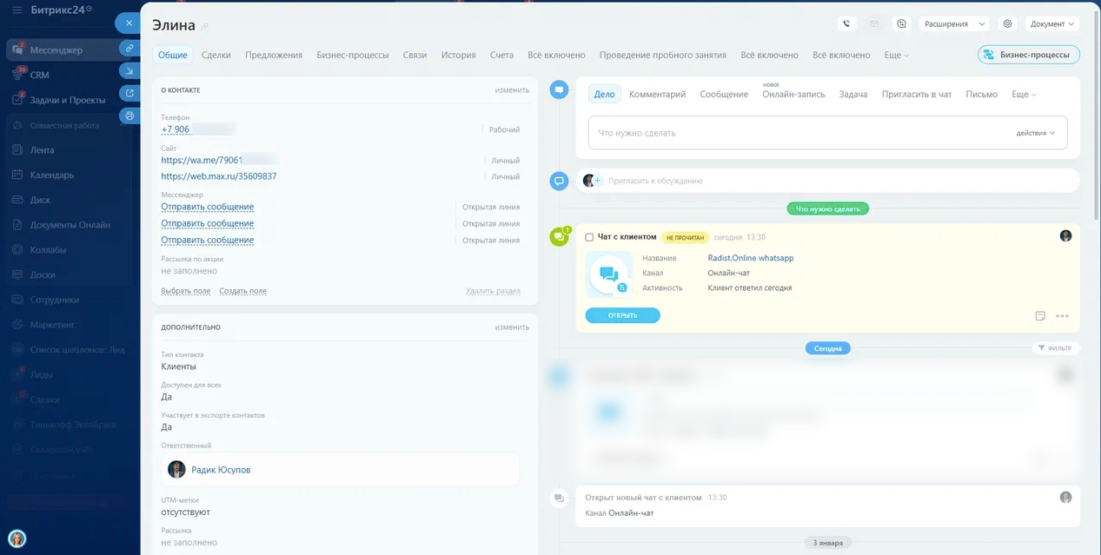
Task: Switch to the 'Сделки' tab
Action: coord(216,55)
